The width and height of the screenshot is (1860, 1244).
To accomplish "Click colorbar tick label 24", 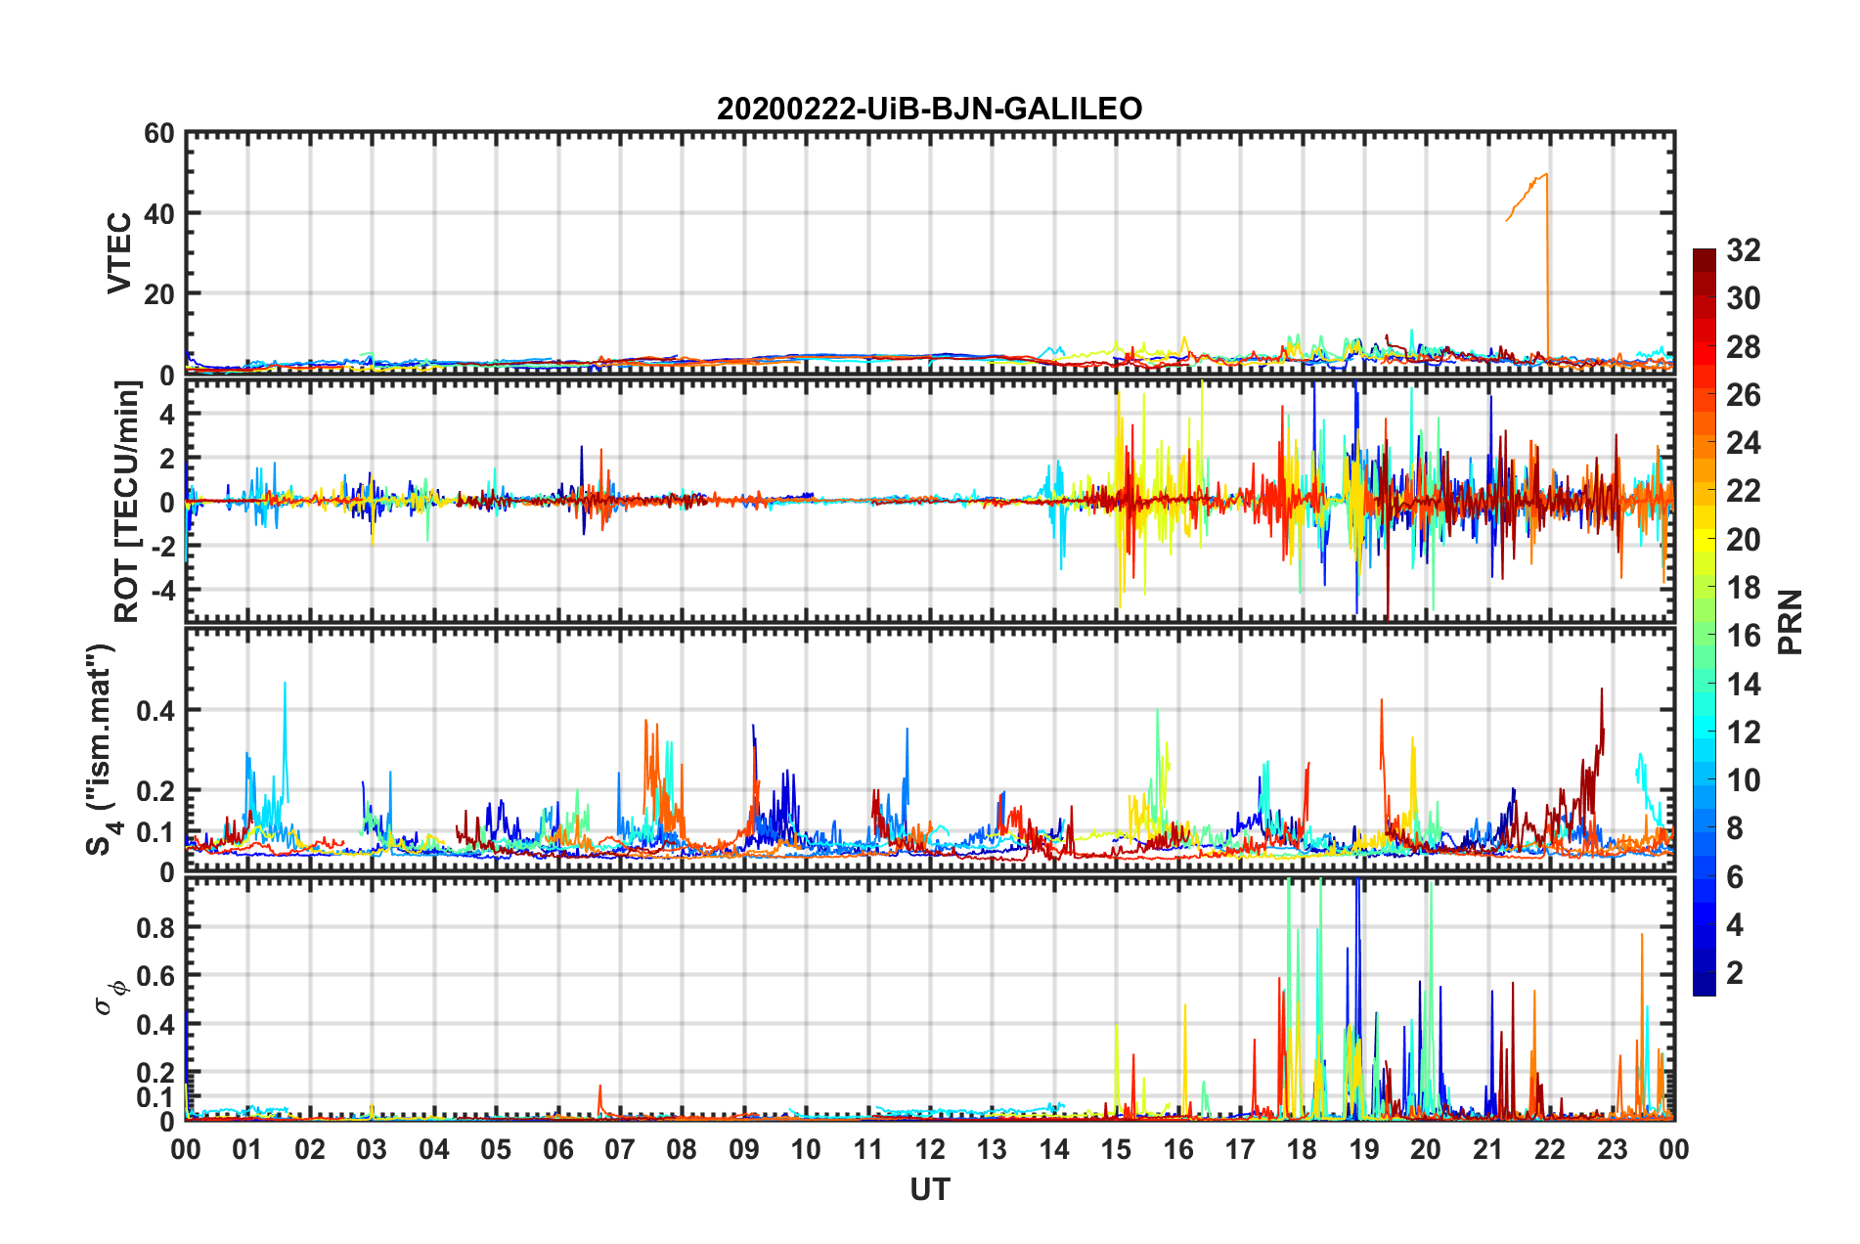I will 1743,443.
